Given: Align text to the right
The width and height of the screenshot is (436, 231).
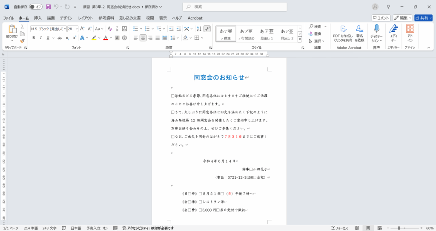Looking at the screenshot, I should pos(150,38).
